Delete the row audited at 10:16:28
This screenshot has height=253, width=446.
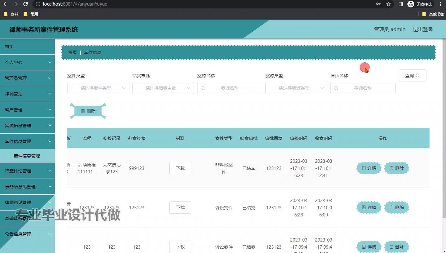click(396, 207)
